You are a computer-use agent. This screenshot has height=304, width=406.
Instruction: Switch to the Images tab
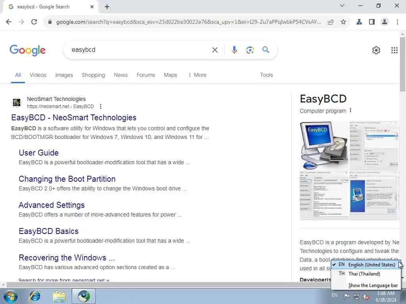click(64, 75)
